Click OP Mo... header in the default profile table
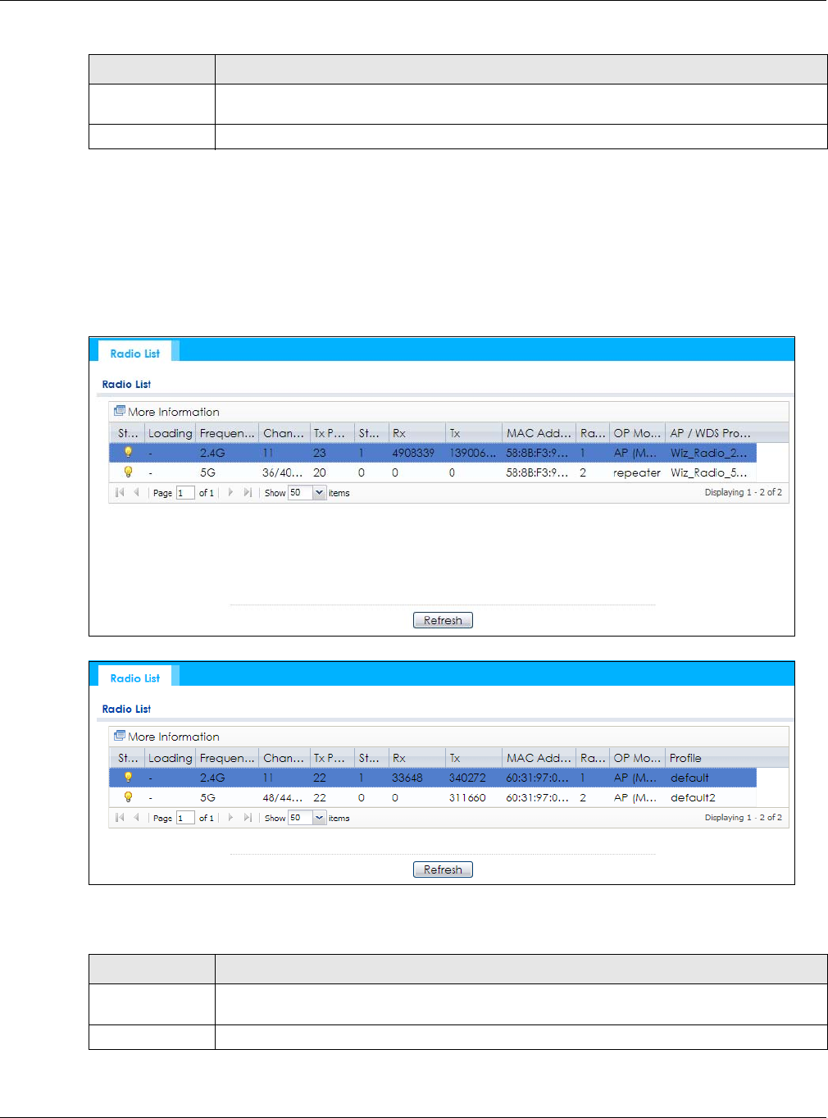The width and height of the screenshot is (828, 1118). (x=637, y=758)
